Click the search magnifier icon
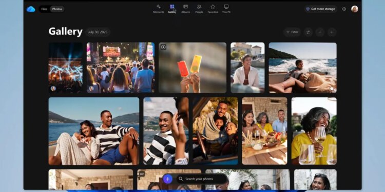Image resolution: width=385 pixels, height=192 pixels. click(181, 179)
